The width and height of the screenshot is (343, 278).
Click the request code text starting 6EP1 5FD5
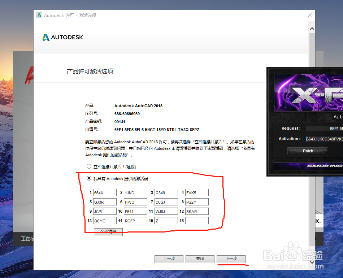[x=157, y=130]
